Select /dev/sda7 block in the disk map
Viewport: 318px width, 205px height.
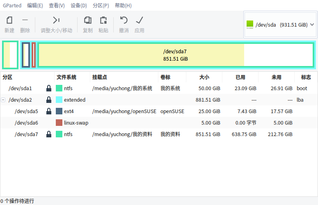176,55
